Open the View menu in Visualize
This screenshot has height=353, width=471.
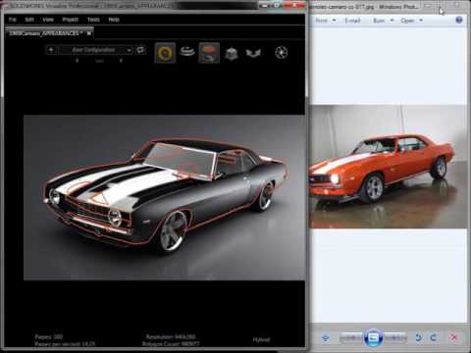(48, 20)
